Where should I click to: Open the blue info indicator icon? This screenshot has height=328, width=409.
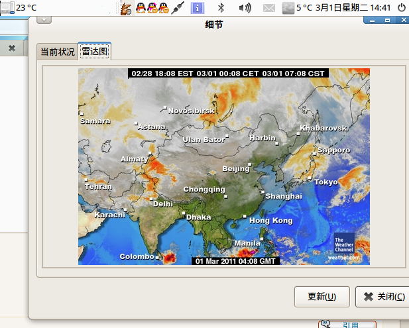pyautogui.click(x=197, y=8)
